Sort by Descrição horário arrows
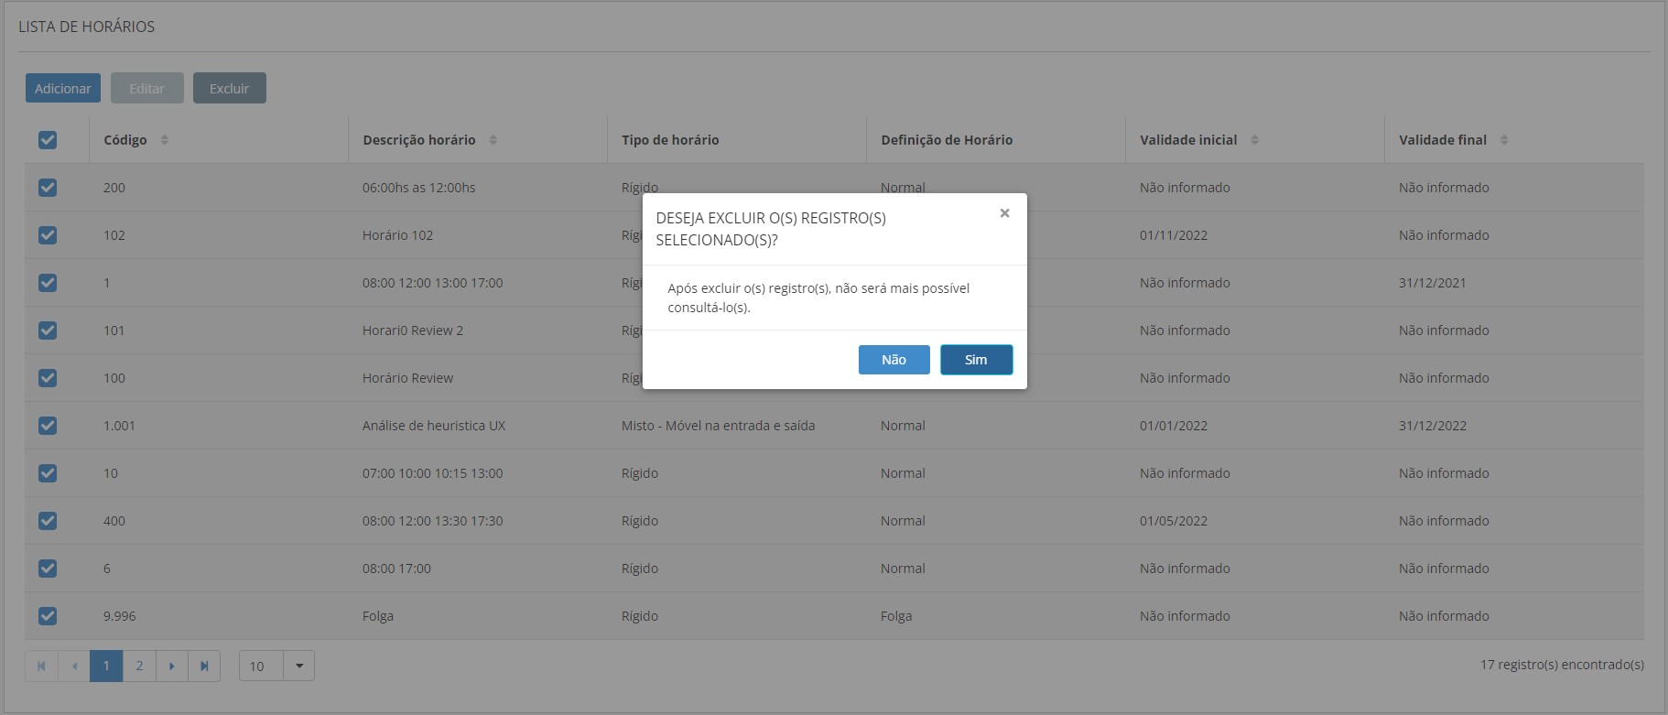1668x715 pixels. tap(493, 140)
